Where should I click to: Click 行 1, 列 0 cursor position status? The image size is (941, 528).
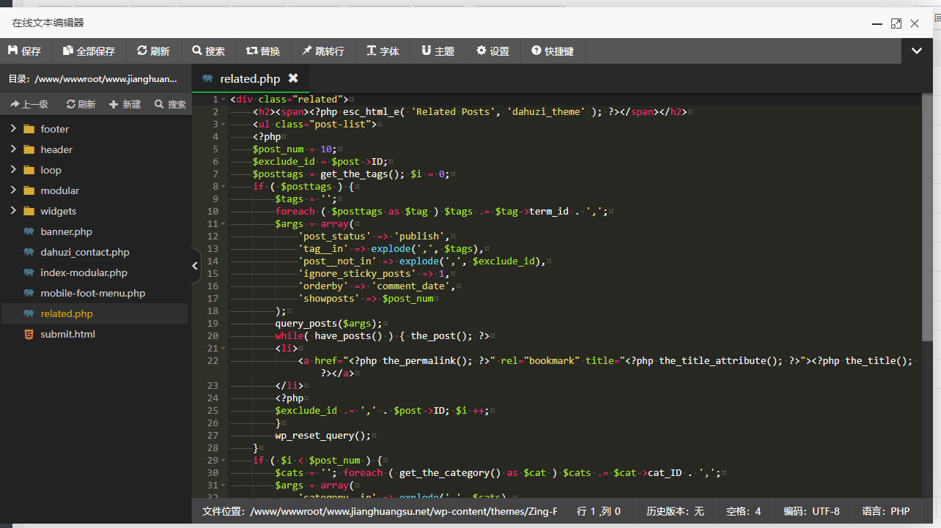599,511
